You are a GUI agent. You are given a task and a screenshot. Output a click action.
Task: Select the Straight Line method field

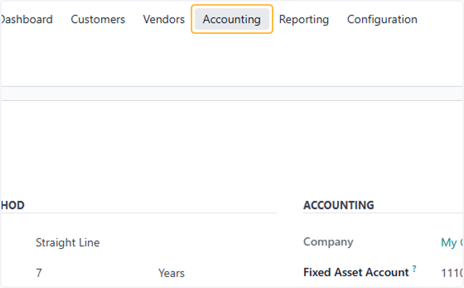point(68,242)
